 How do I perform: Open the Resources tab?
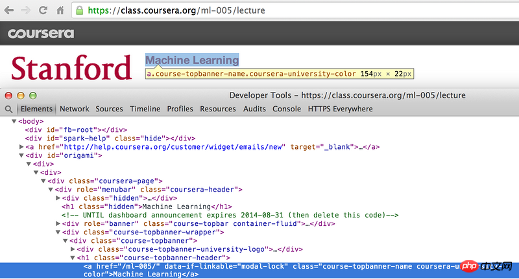click(218, 109)
